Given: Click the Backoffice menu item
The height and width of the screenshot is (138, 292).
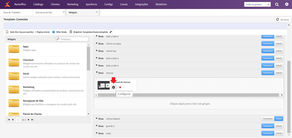Looking at the screenshot, I should [20, 4].
